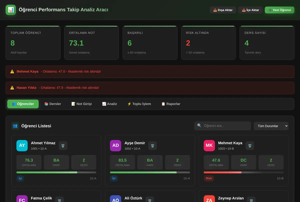Select the Toplu İşlem tab

click(139, 104)
